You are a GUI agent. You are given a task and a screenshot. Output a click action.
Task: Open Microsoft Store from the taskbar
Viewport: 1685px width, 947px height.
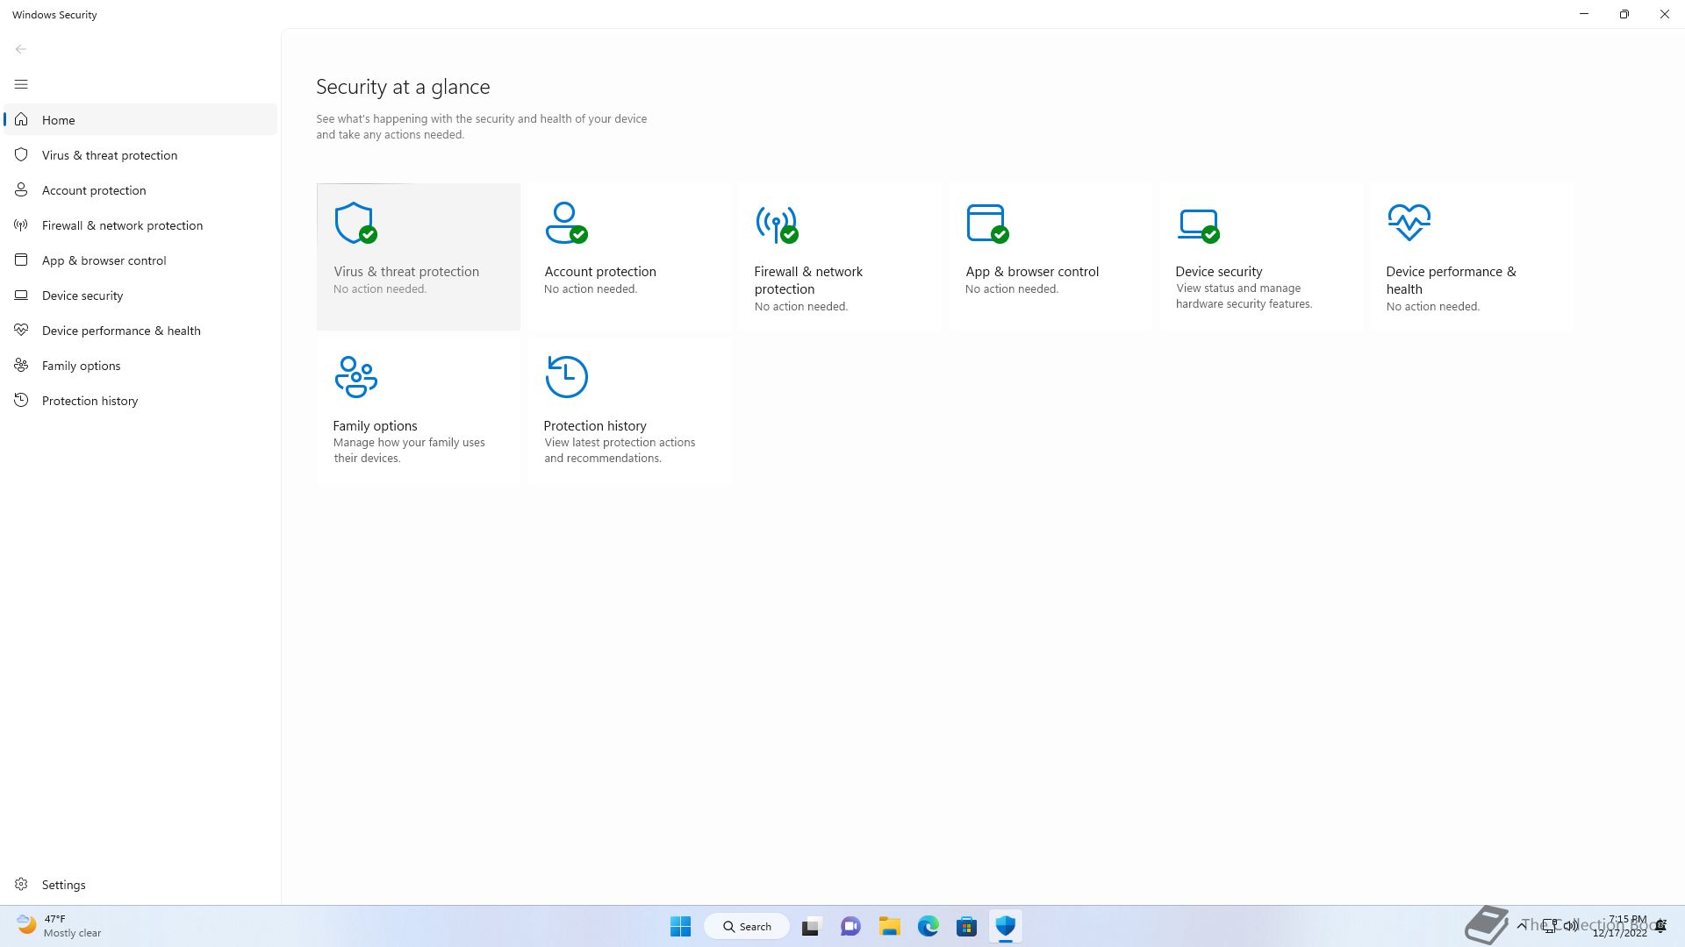point(967,926)
